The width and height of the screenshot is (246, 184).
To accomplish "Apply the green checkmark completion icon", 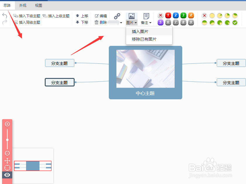I will [235, 22].
